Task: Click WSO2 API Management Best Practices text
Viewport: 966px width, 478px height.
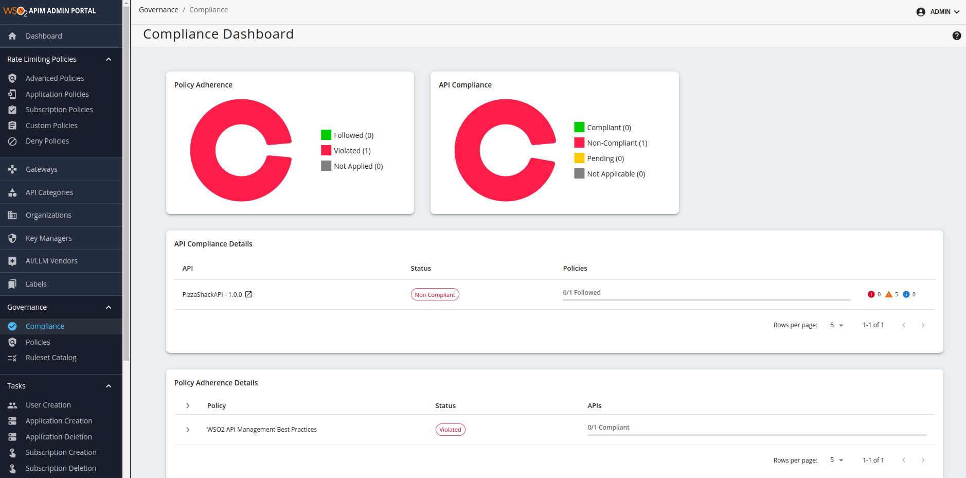Action: 262,430
